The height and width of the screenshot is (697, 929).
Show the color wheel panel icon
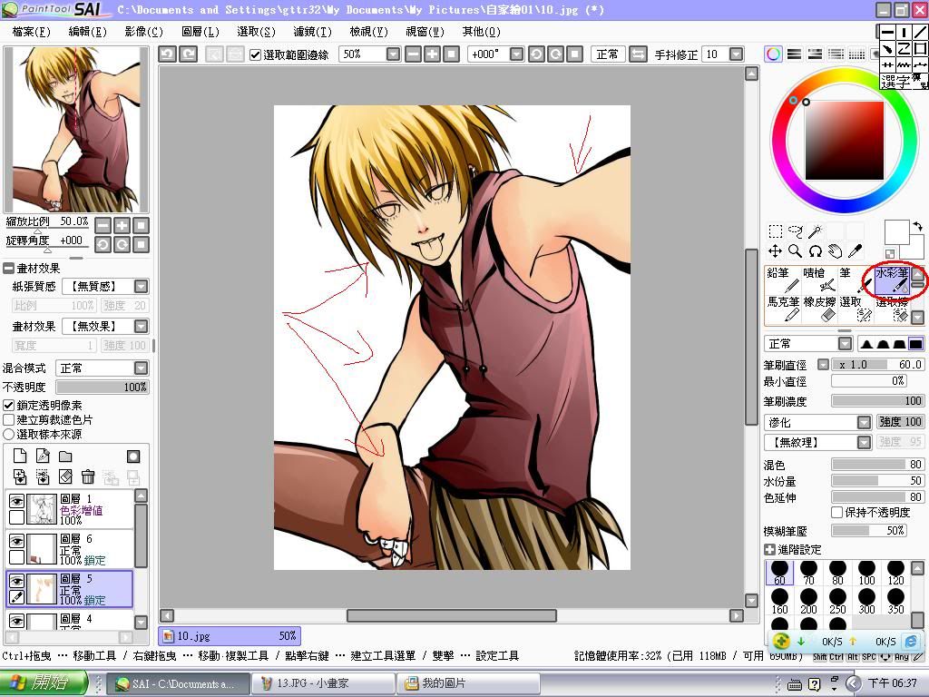click(773, 54)
